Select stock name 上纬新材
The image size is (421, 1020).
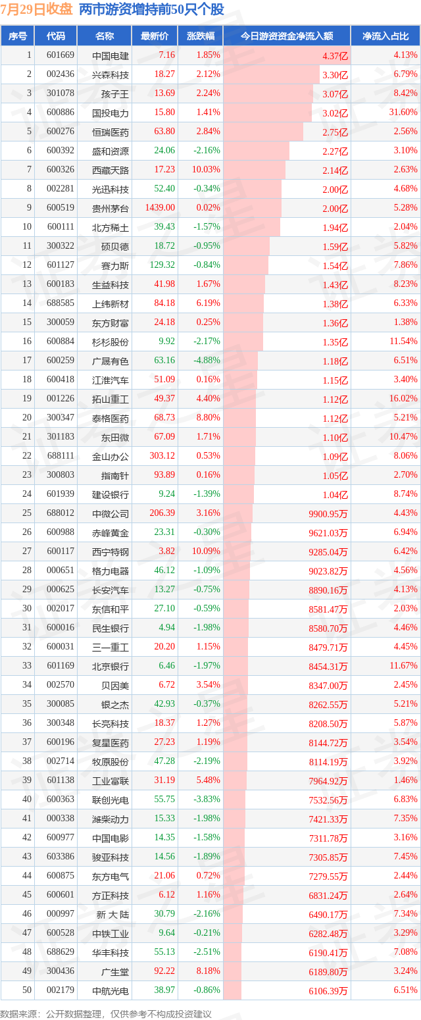click(111, 304)
